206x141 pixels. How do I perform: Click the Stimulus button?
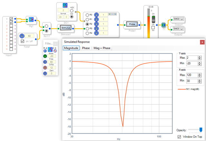(x=66, y=28)
